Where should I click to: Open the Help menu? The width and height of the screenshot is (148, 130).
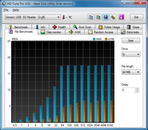click(x=16, y=10)
